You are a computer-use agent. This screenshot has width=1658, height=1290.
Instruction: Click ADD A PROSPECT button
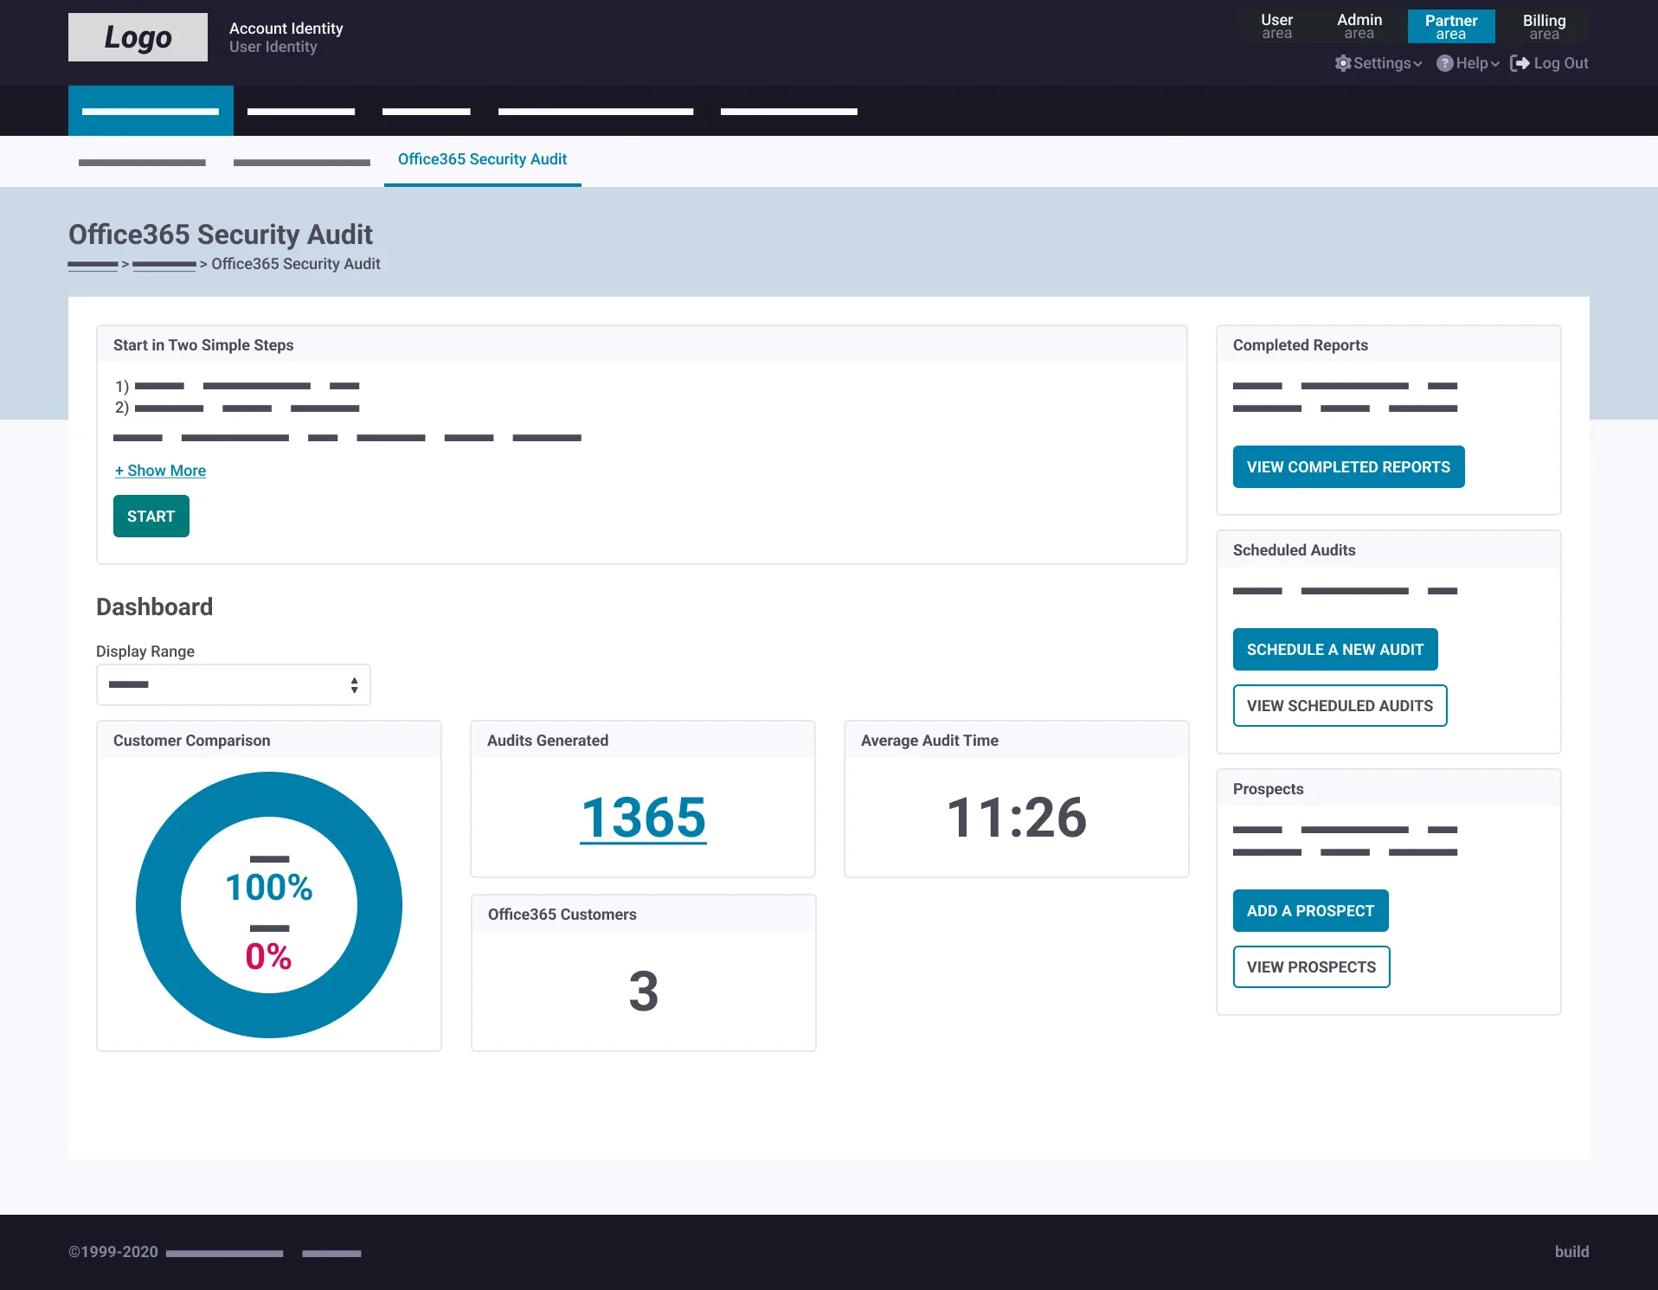[x=1310, y=911]
